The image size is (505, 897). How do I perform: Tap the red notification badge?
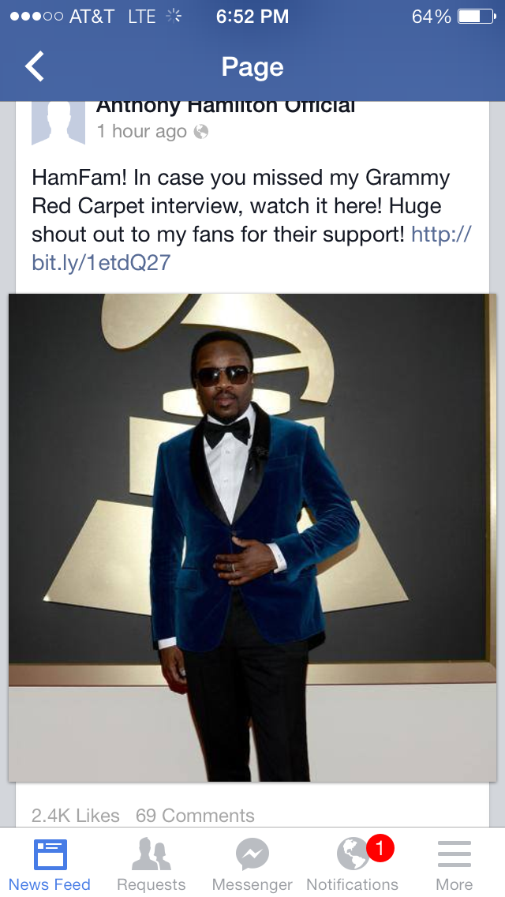380,848
